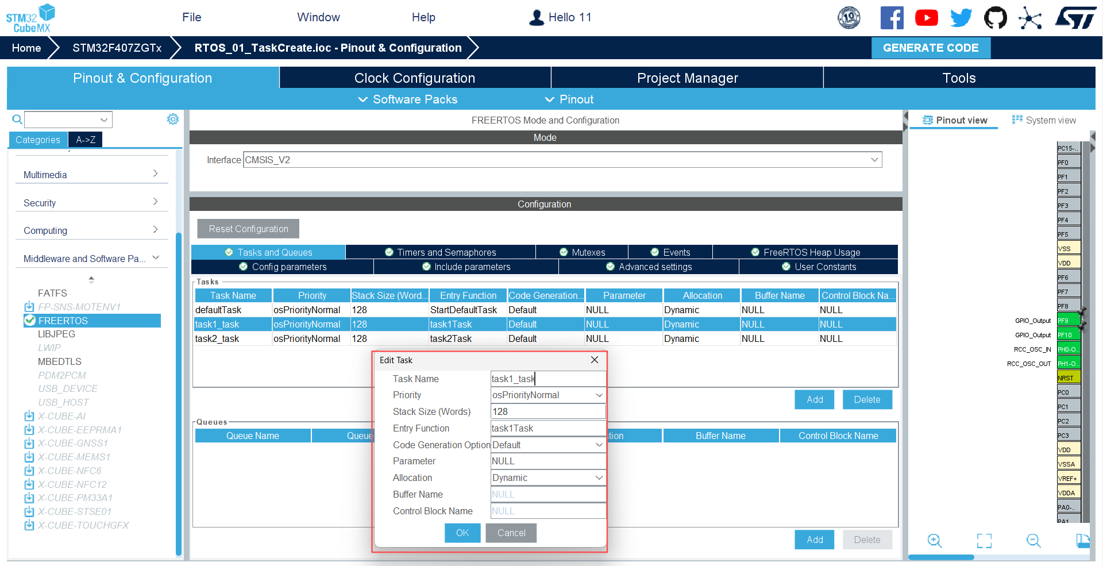Click the Task Name input field
Screen dimensions: 1103x566
tap(548, 379)
